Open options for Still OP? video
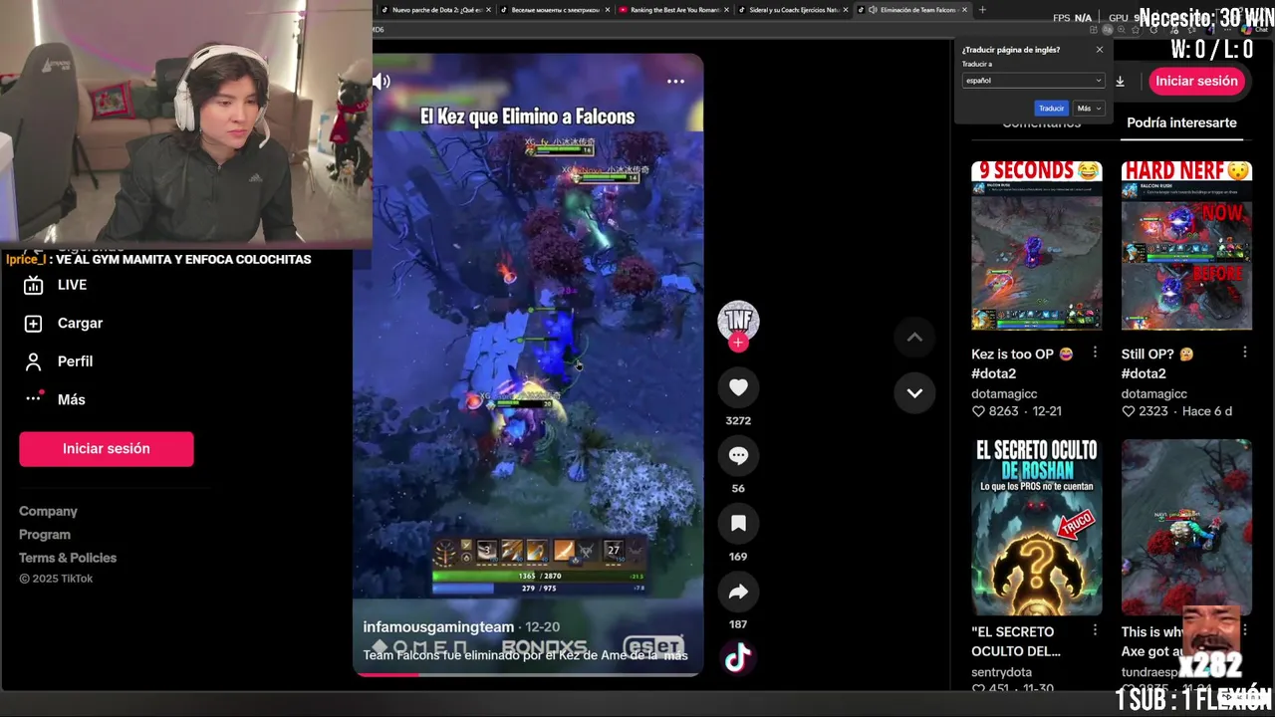Image resolution: width=1275 pixels, height=717 pixels. [1245, 353]
